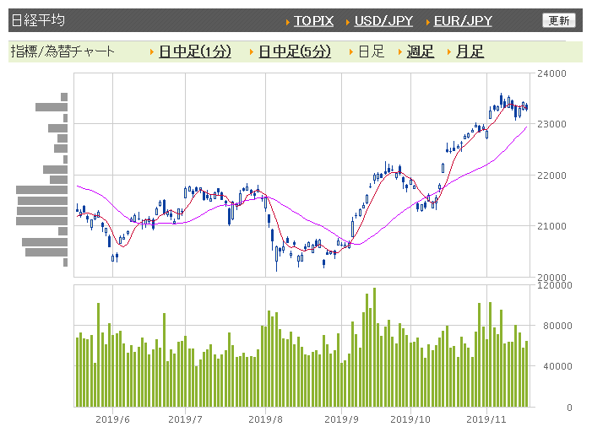Click the 23000 price axis label

pyautogui.click(x=551, y=124)
